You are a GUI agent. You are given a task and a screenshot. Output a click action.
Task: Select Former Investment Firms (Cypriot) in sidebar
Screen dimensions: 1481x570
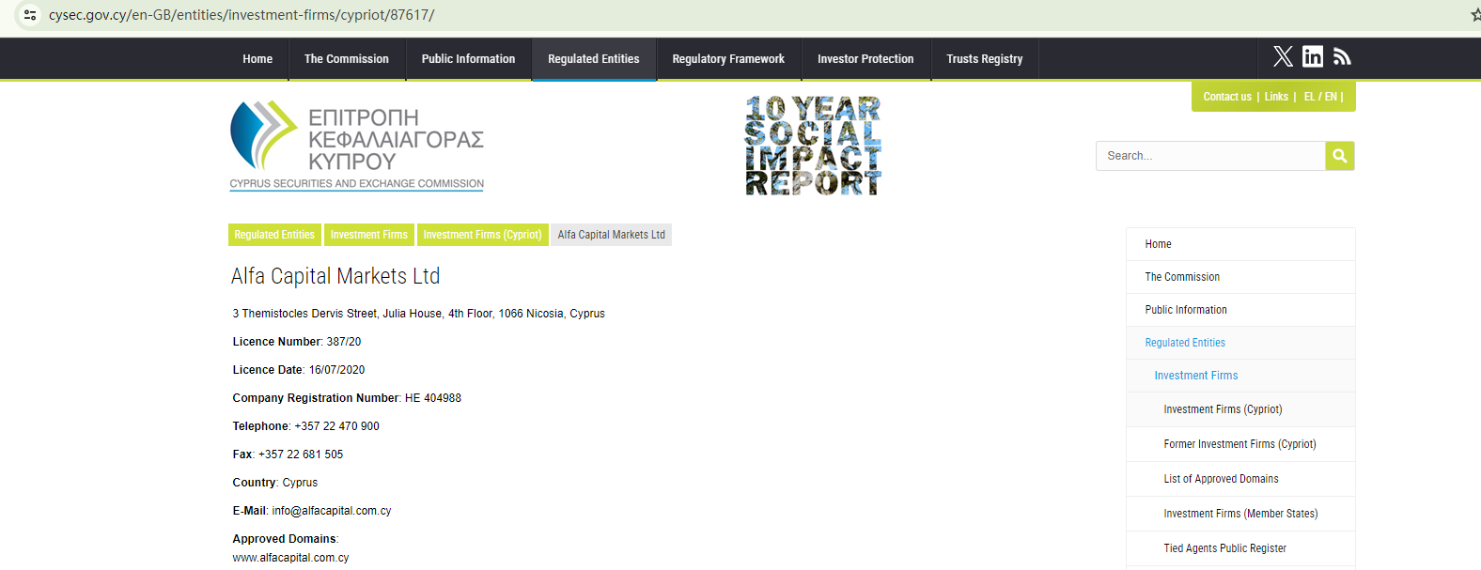pyautogui.click(x=1239, y=444)
